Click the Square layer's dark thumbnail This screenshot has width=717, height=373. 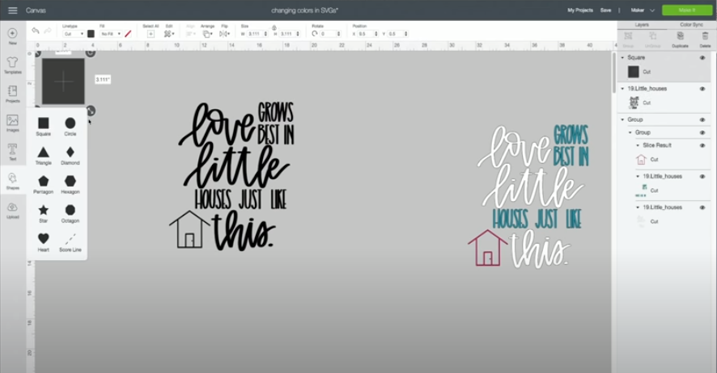(x=634, y=72)
